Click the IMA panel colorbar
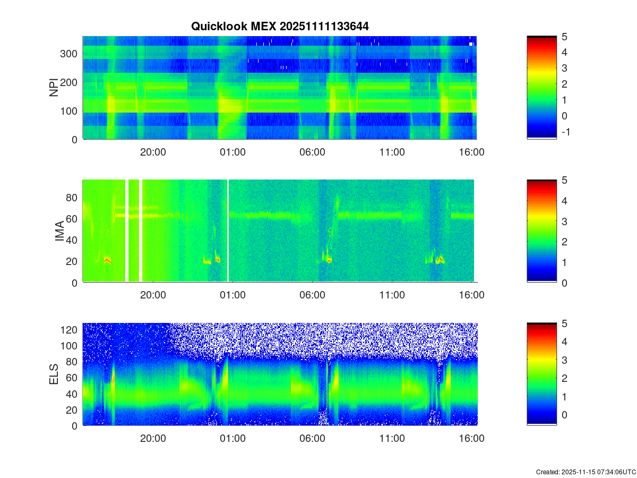 [x=541, y=231]
